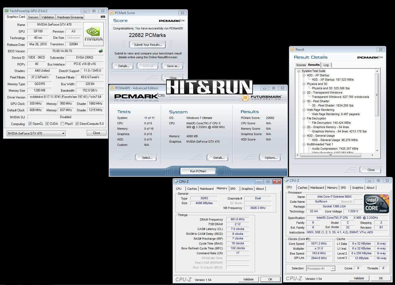The height and width of the screenshot is (285, 395).
Task: Click Close button in GPU-Z window
Action: coord(96,133)
